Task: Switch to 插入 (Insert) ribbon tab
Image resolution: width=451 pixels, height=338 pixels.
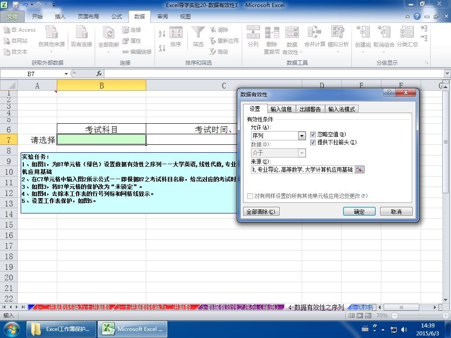Action: (x=60, y=17)
